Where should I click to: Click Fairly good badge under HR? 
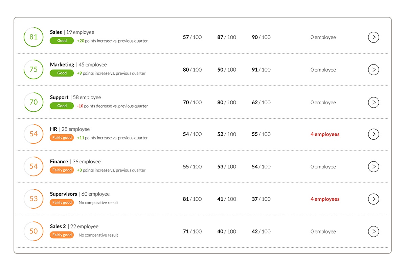(x=62, y=138)
